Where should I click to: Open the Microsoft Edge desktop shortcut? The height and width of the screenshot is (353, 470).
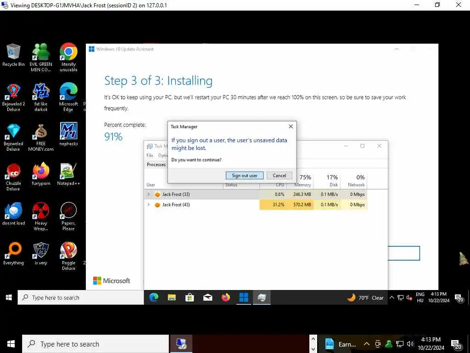tap(68, 97)
